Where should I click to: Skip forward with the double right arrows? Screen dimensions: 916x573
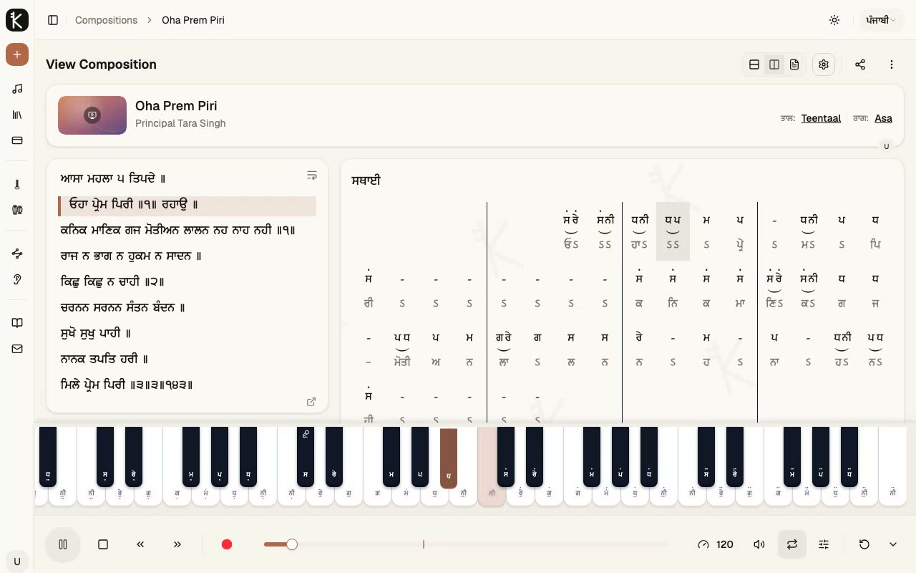pyautogui.click(x=177, y=544)
